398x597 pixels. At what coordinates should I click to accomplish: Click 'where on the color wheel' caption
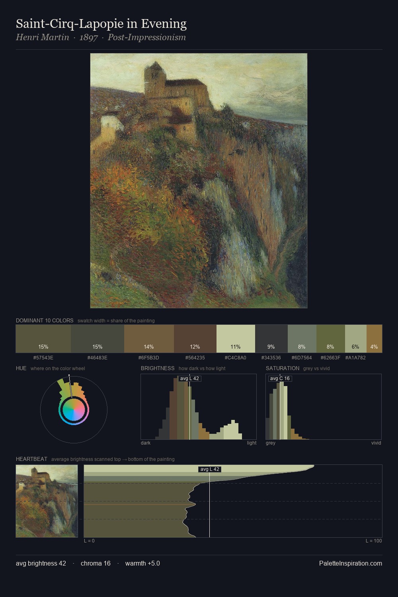pos(58,368)
